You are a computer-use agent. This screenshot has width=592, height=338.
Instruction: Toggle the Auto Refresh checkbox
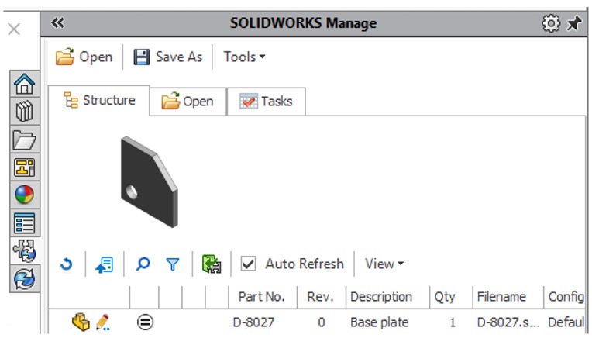coord(249,264)
